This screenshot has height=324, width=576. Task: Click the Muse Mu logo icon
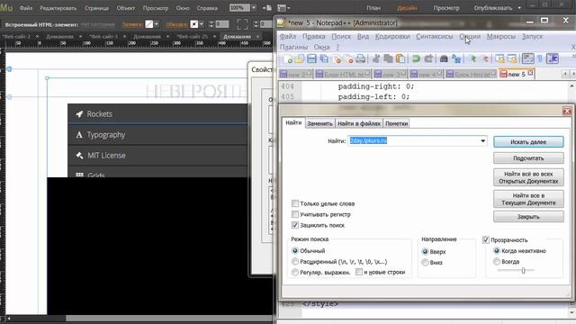pos(6,7)
